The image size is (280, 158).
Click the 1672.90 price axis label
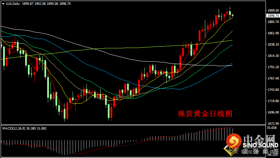coord(273,123)
